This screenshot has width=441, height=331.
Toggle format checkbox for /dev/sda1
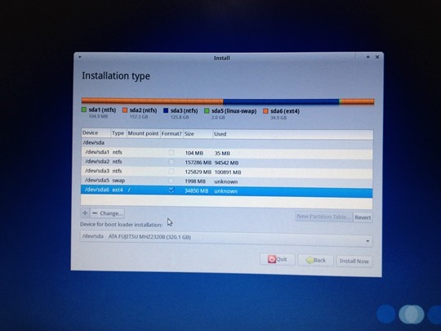coord(171,152)
